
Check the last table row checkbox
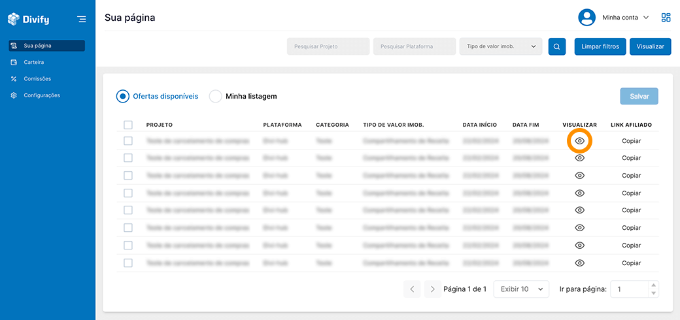pyautogui.click(x=128, y=263)
